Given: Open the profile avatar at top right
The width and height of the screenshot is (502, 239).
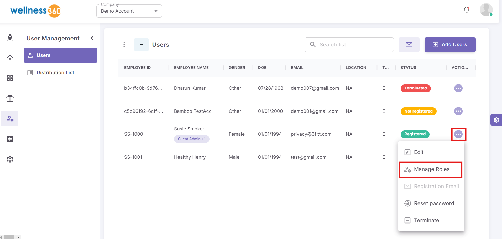Looking at the screenshot, I should (486, 10).
